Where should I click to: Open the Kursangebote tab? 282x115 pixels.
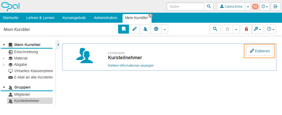[x=74, y=18]
